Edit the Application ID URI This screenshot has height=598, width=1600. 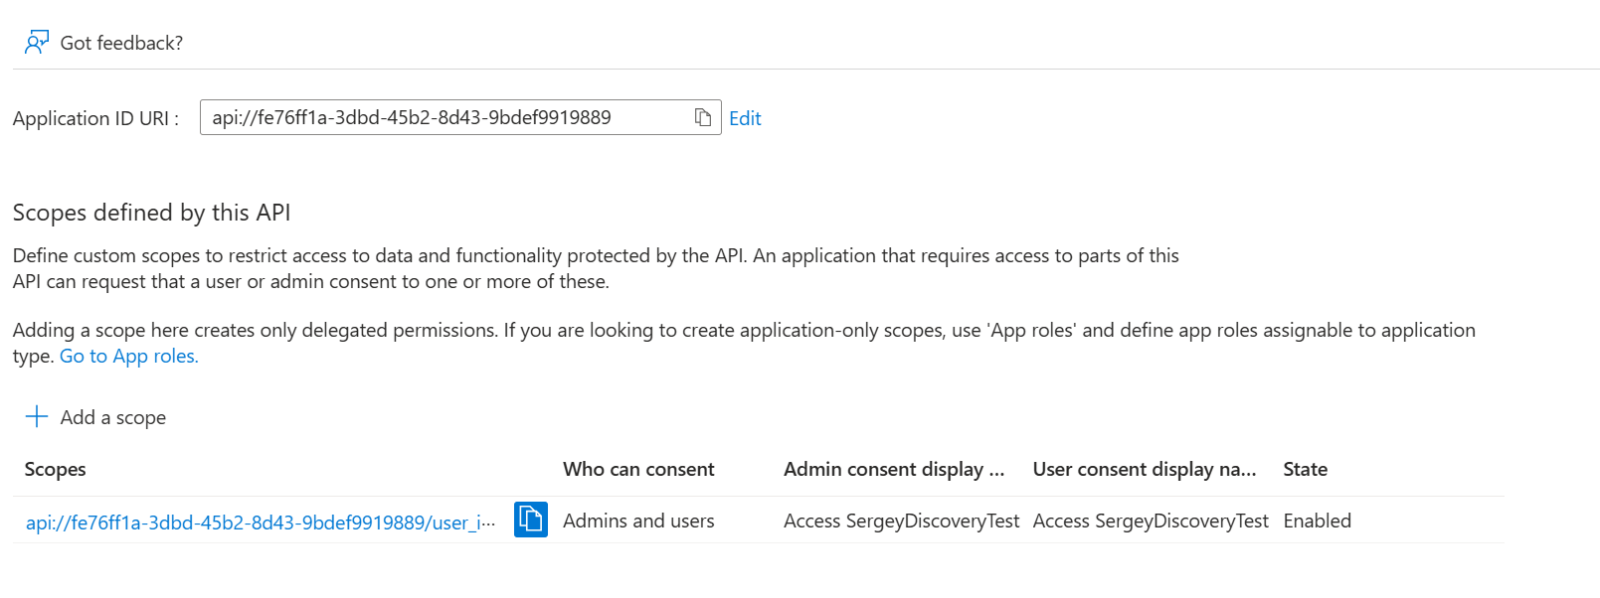pos(745,118)
